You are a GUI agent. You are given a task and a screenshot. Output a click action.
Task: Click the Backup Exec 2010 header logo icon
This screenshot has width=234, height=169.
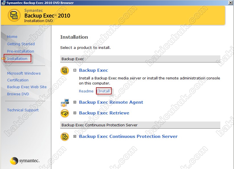[14, 15]
